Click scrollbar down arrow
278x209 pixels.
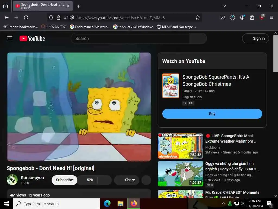pyautogui.click(x=276, y=196)
